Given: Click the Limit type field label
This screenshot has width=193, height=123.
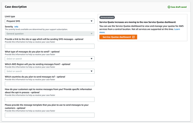Looking at the screenshot, I should coord(11,16).
